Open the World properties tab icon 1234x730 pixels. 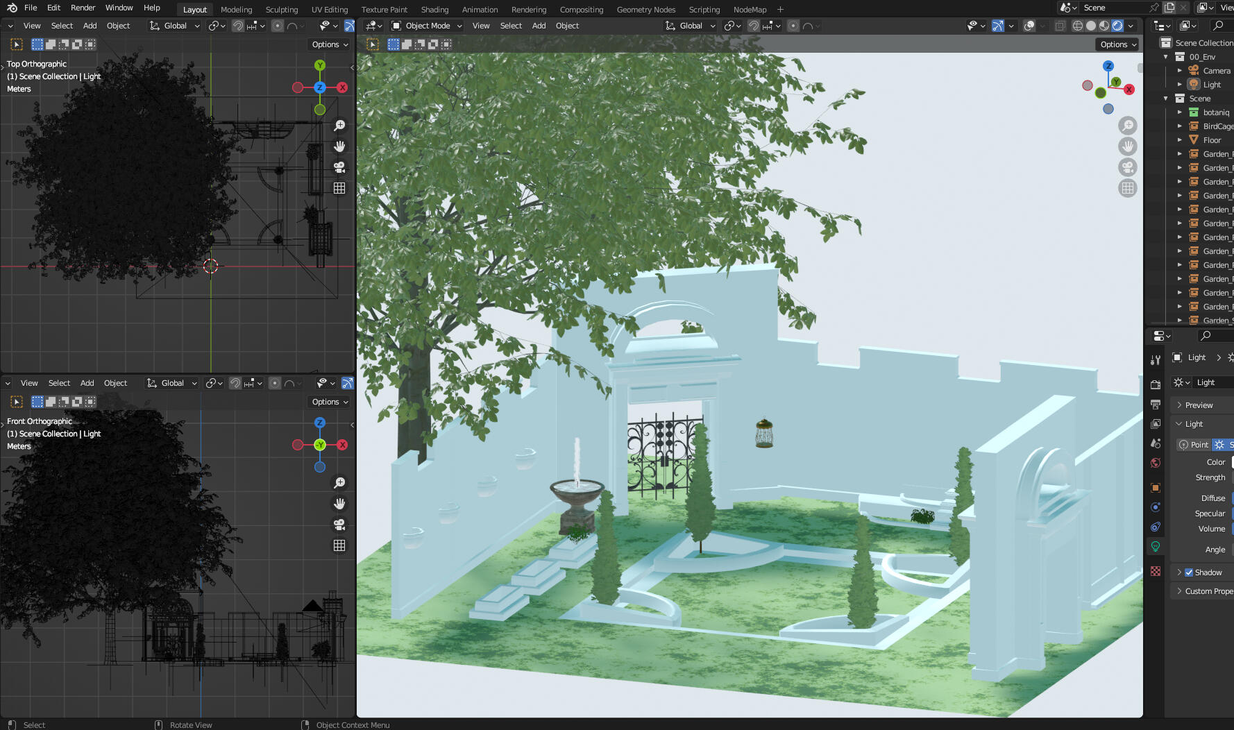pyautogui.click(x=1156, y=463)
